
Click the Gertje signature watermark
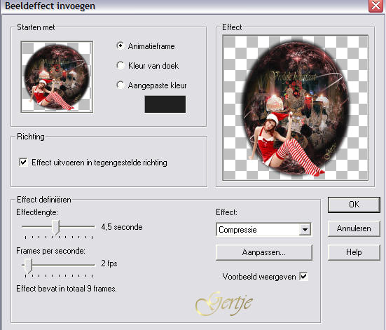tap(224, 303)
